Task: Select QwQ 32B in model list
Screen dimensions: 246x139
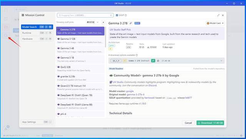Action: pos(80,69)
